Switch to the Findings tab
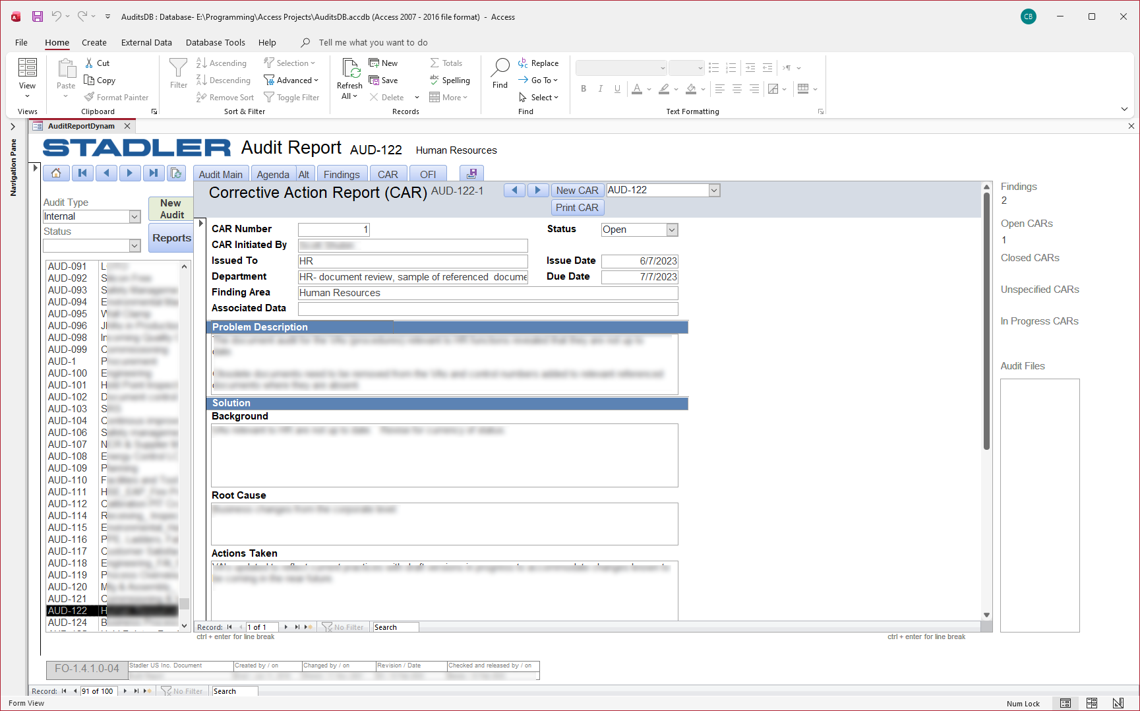Image resolution: width=1140 pixels, height=711 pixels. click(342, 174)
